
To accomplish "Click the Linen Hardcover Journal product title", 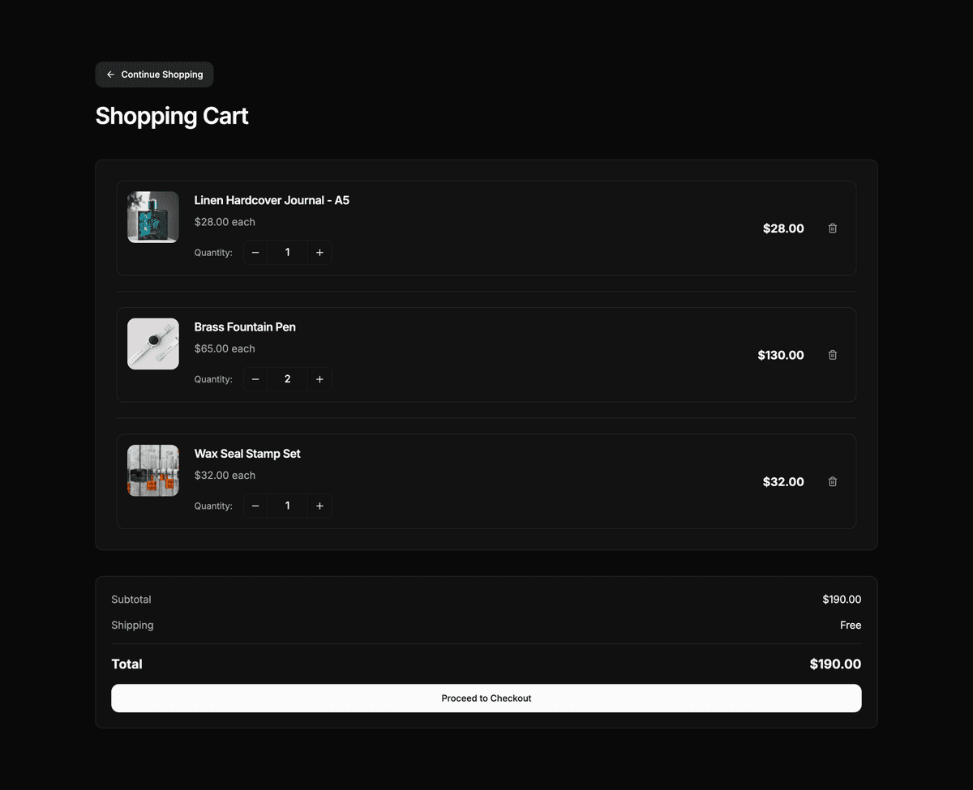I will pyautogui.click(x=272, y=200).
